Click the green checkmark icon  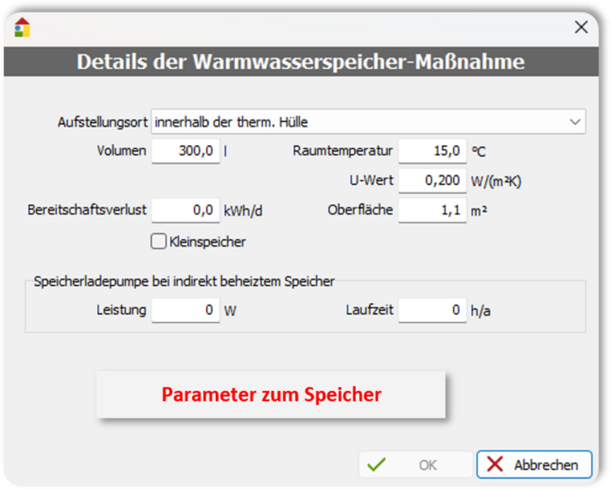pos(376,465)
